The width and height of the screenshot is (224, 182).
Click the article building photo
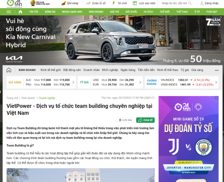(x=80, y=175)
